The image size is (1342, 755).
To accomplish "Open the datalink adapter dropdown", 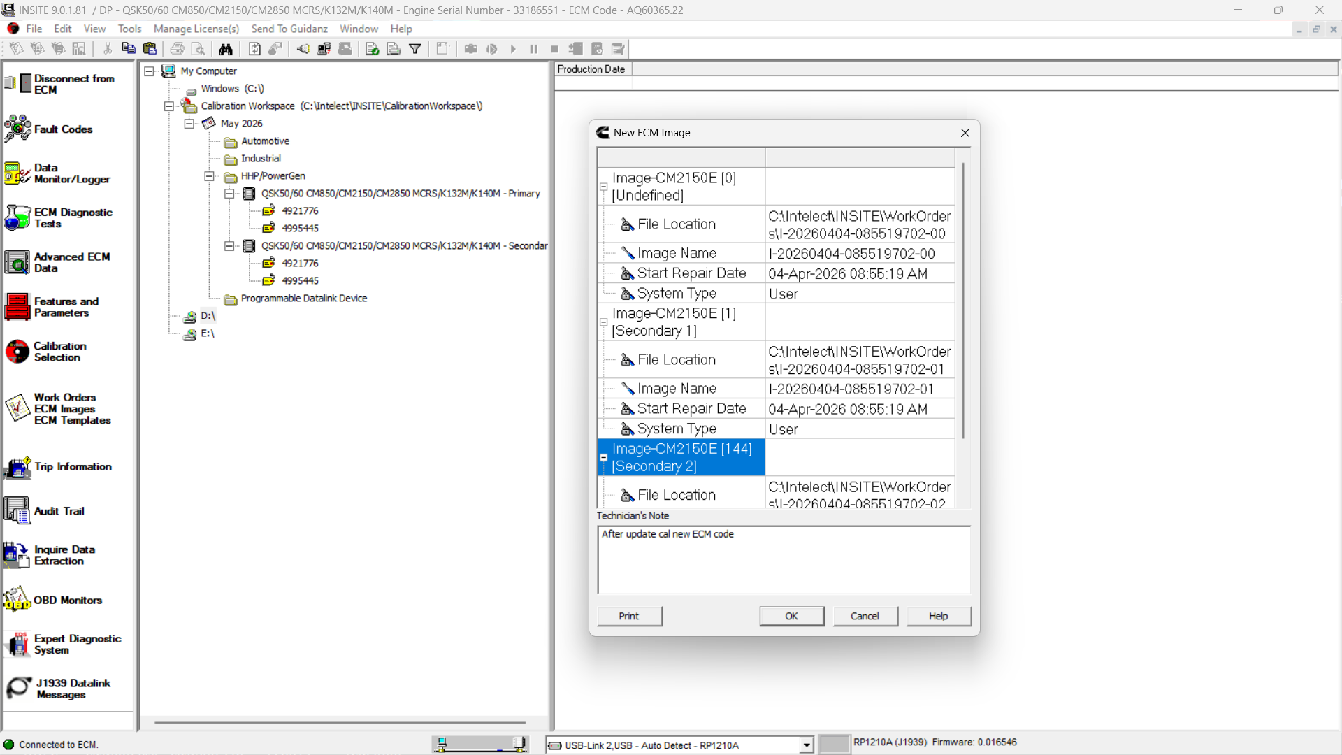I will pos(807,745).
